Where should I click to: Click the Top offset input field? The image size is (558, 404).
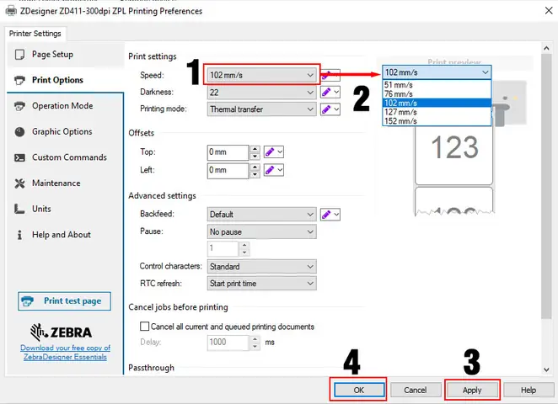pyautogui.click(x=228, y=152)
